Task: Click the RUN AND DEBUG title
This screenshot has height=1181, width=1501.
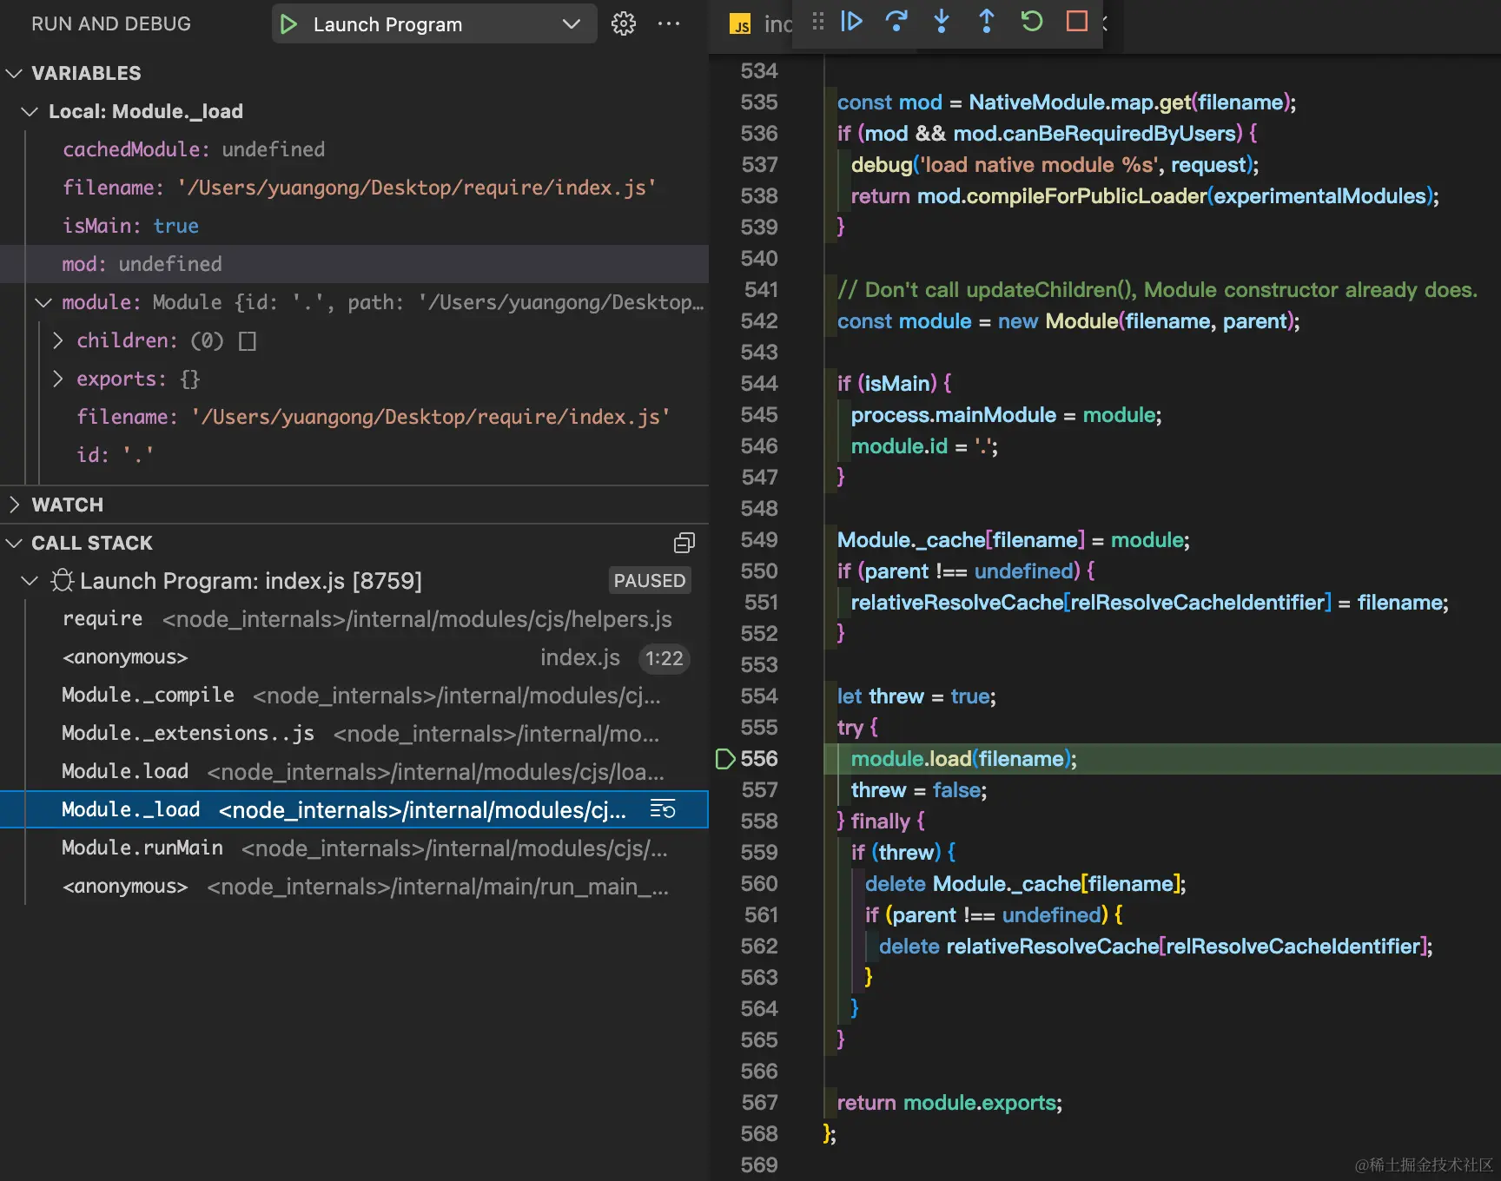Action: pos(111,24)
